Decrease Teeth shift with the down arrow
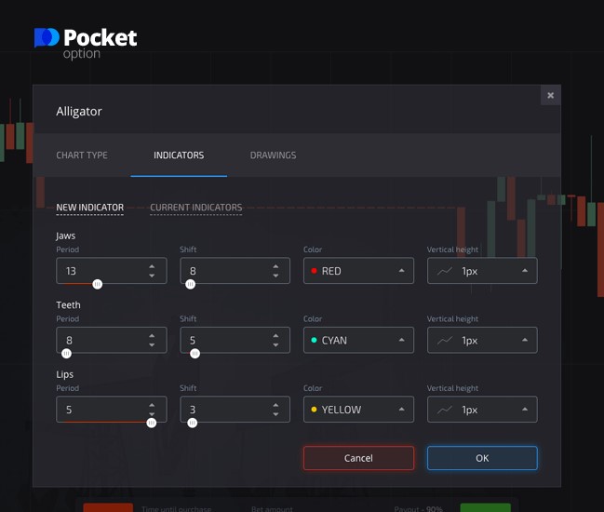The width and height of the screenshot is (604, 512). pyautogui.click(x=275, y=344)
